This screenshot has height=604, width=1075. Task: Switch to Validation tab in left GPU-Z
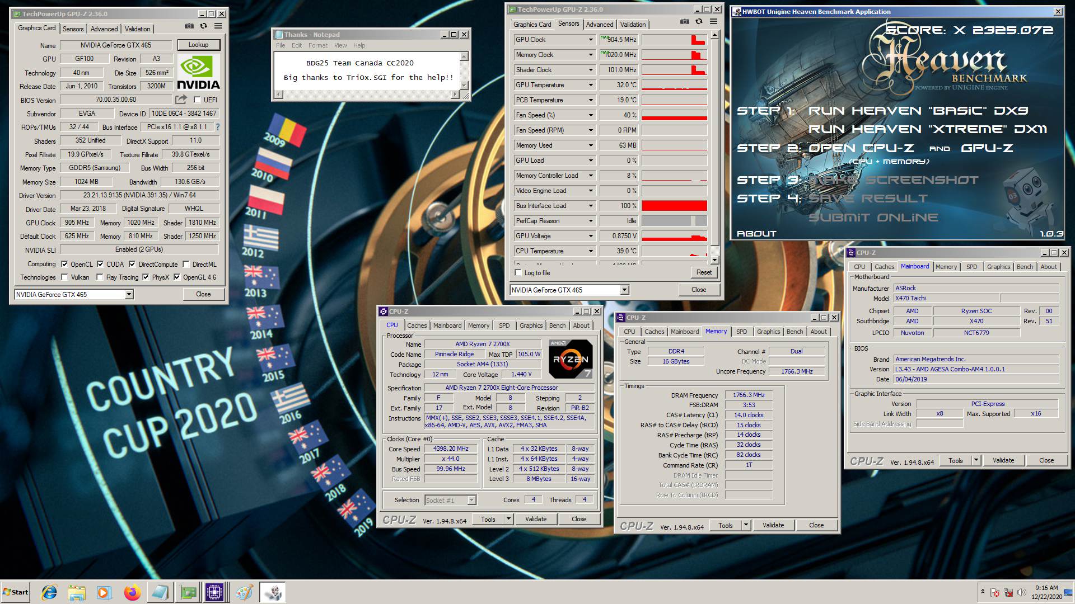click(x=137, y=29)
